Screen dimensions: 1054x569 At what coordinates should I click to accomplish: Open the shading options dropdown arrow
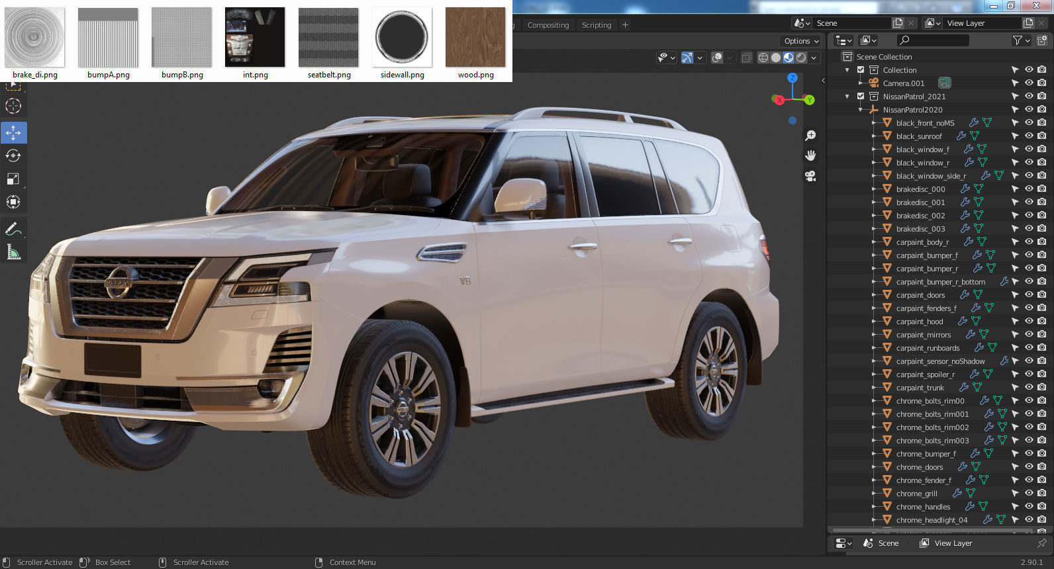pyautogui.click(x=814, y=58)
